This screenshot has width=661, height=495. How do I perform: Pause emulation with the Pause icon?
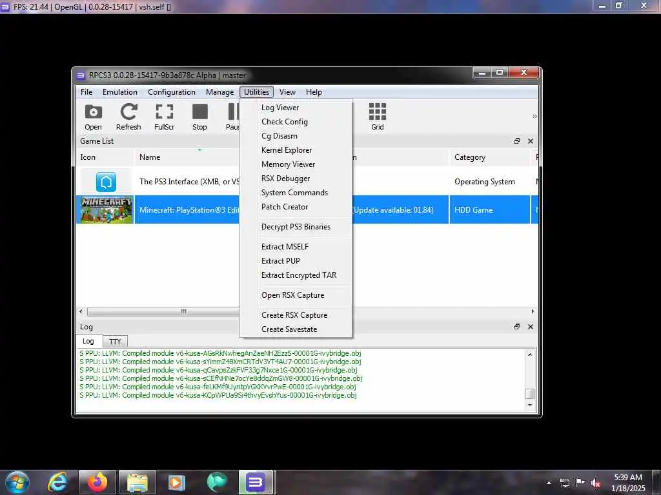pyautogui.click(x=232, y=117)
